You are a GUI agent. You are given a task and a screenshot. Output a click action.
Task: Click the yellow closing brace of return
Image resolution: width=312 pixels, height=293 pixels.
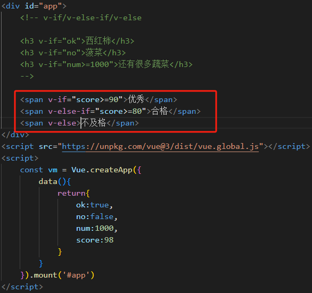click(60, 252)
